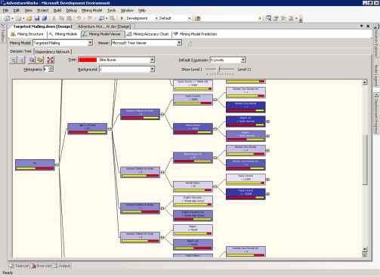Screen dimensions: 380x277
Task: Open the Window menu
Action: click(x=127, y=11)
